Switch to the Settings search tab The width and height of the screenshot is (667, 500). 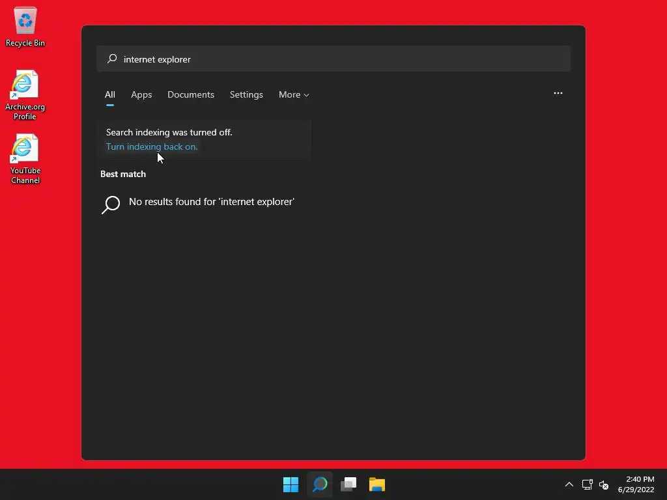click(x=246, y=94)
